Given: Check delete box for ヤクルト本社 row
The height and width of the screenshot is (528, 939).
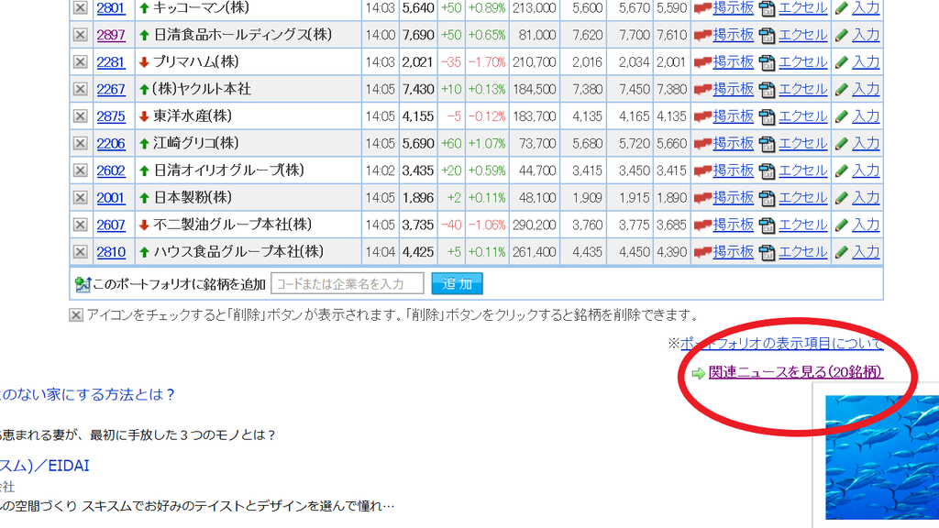Looking at the screenshot, I should (81, 89).
